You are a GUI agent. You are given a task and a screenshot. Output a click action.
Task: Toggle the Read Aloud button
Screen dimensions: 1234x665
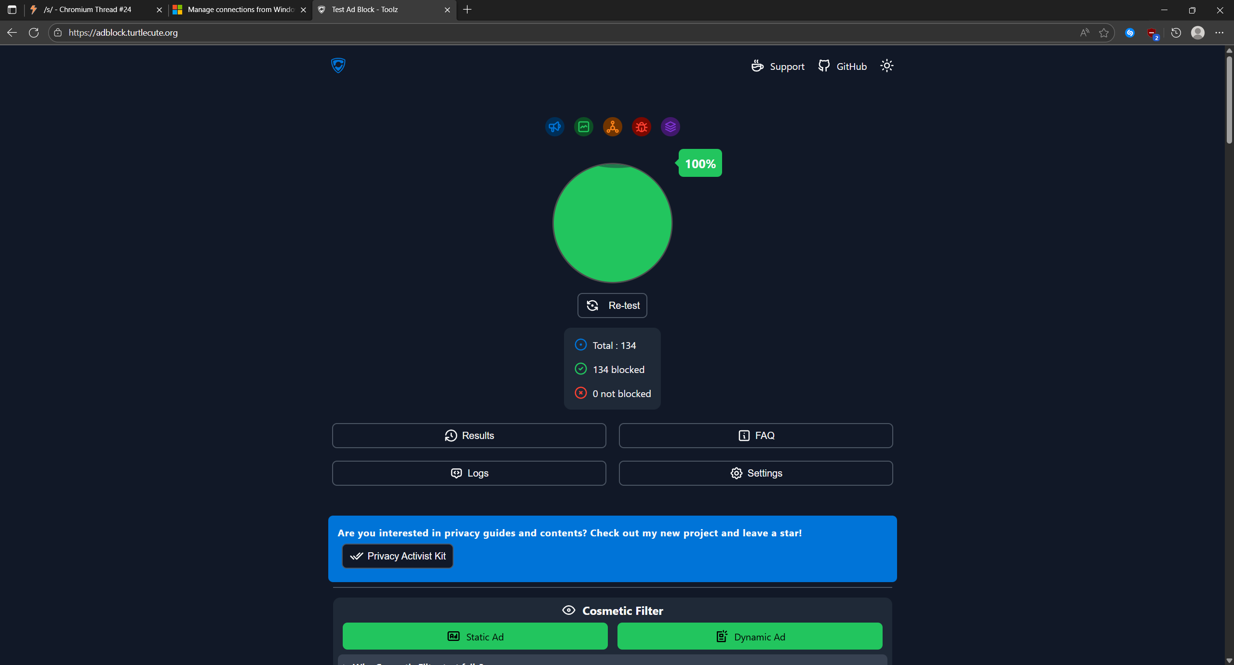coord(1084,33)
